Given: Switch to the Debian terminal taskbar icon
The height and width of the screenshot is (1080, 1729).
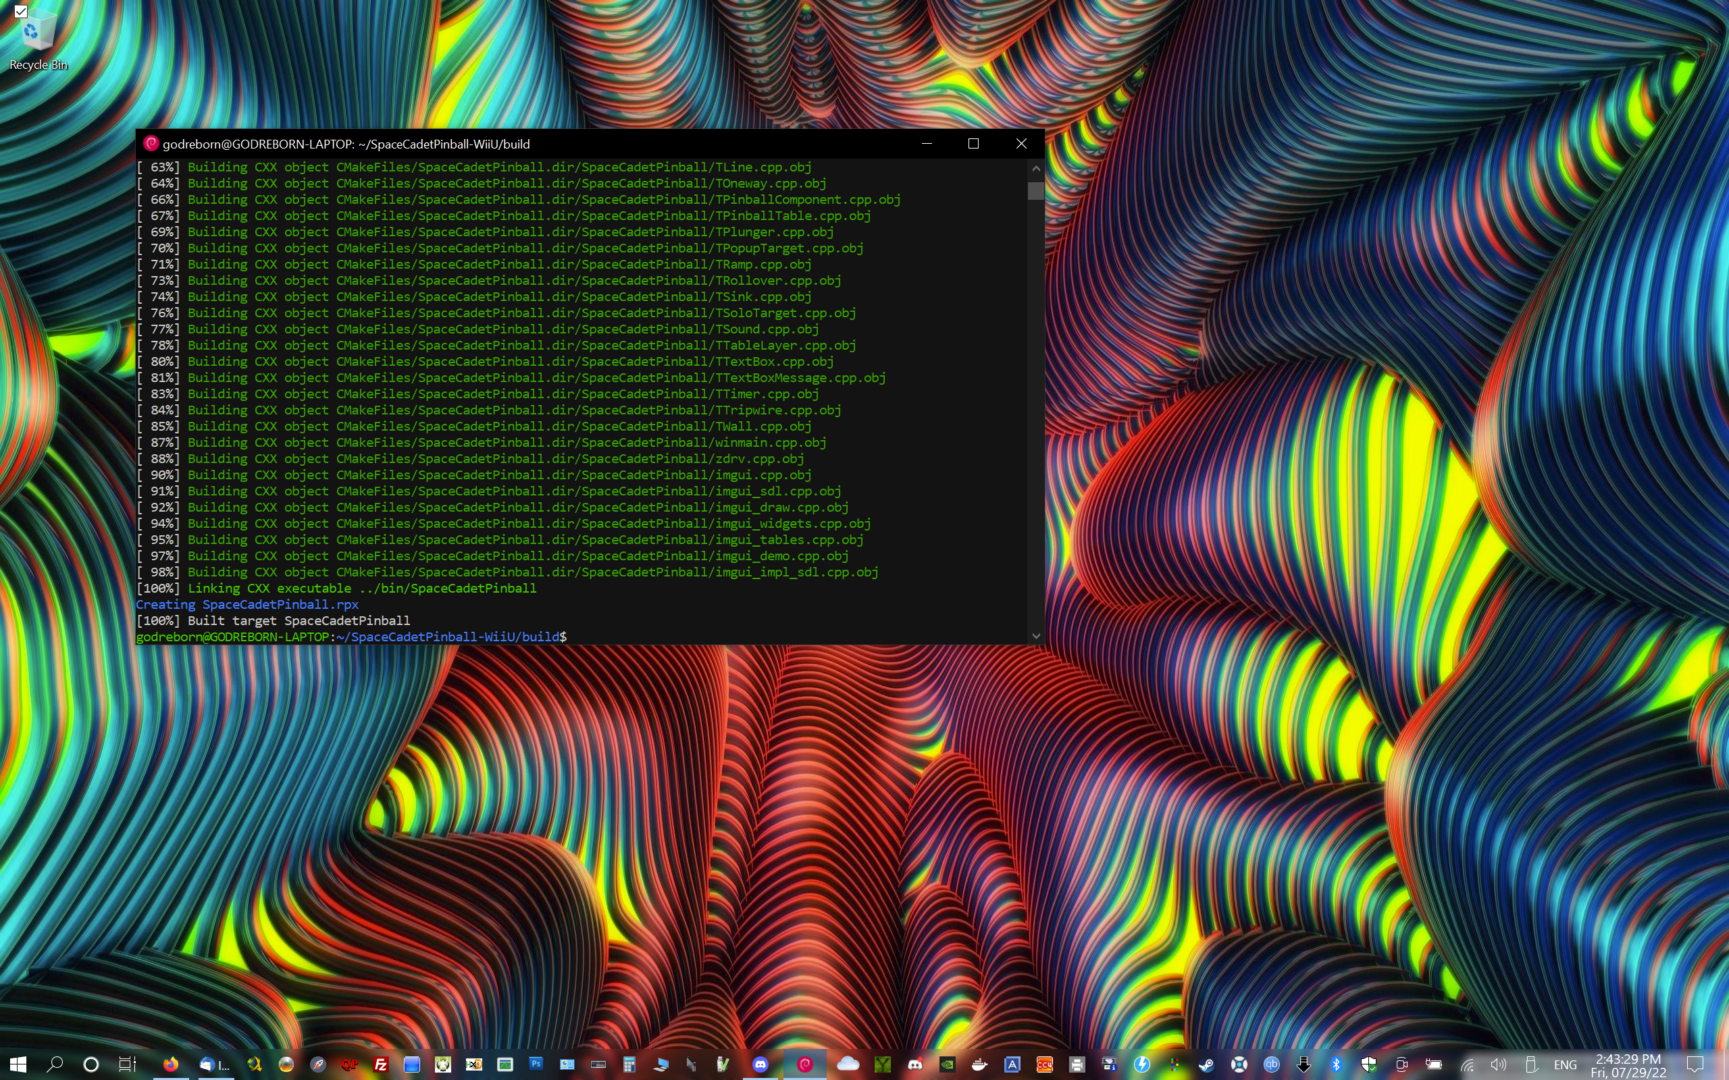Looking at the screenshot, I should 805,1064.
